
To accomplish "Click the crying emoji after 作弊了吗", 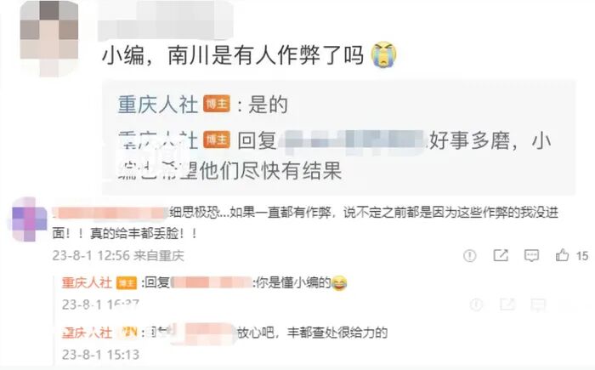I will coord(383,54).
